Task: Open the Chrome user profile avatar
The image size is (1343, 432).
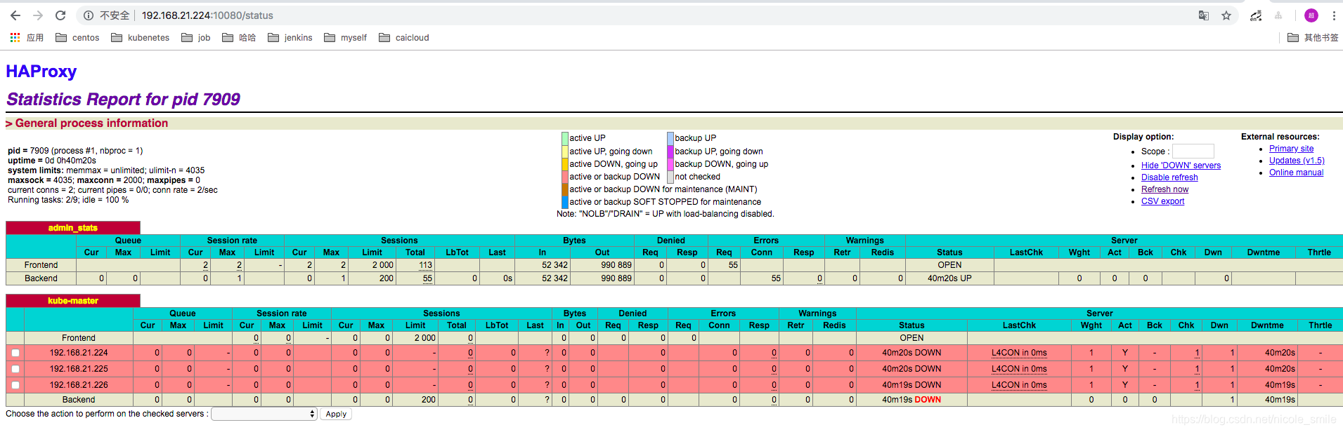Action: tap(1311, 15)
